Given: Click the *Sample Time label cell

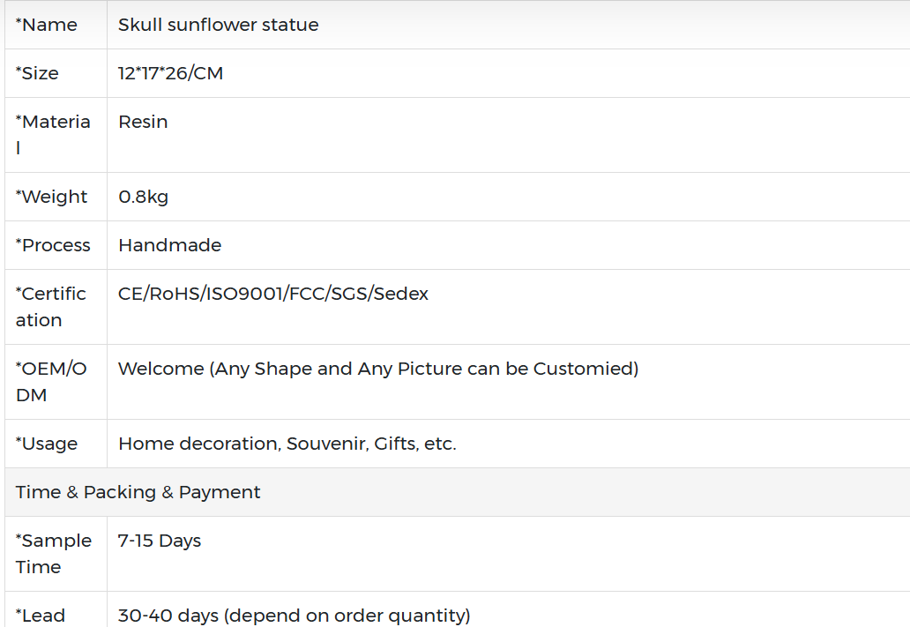Looking at the screenshot, I should [54, 553].
